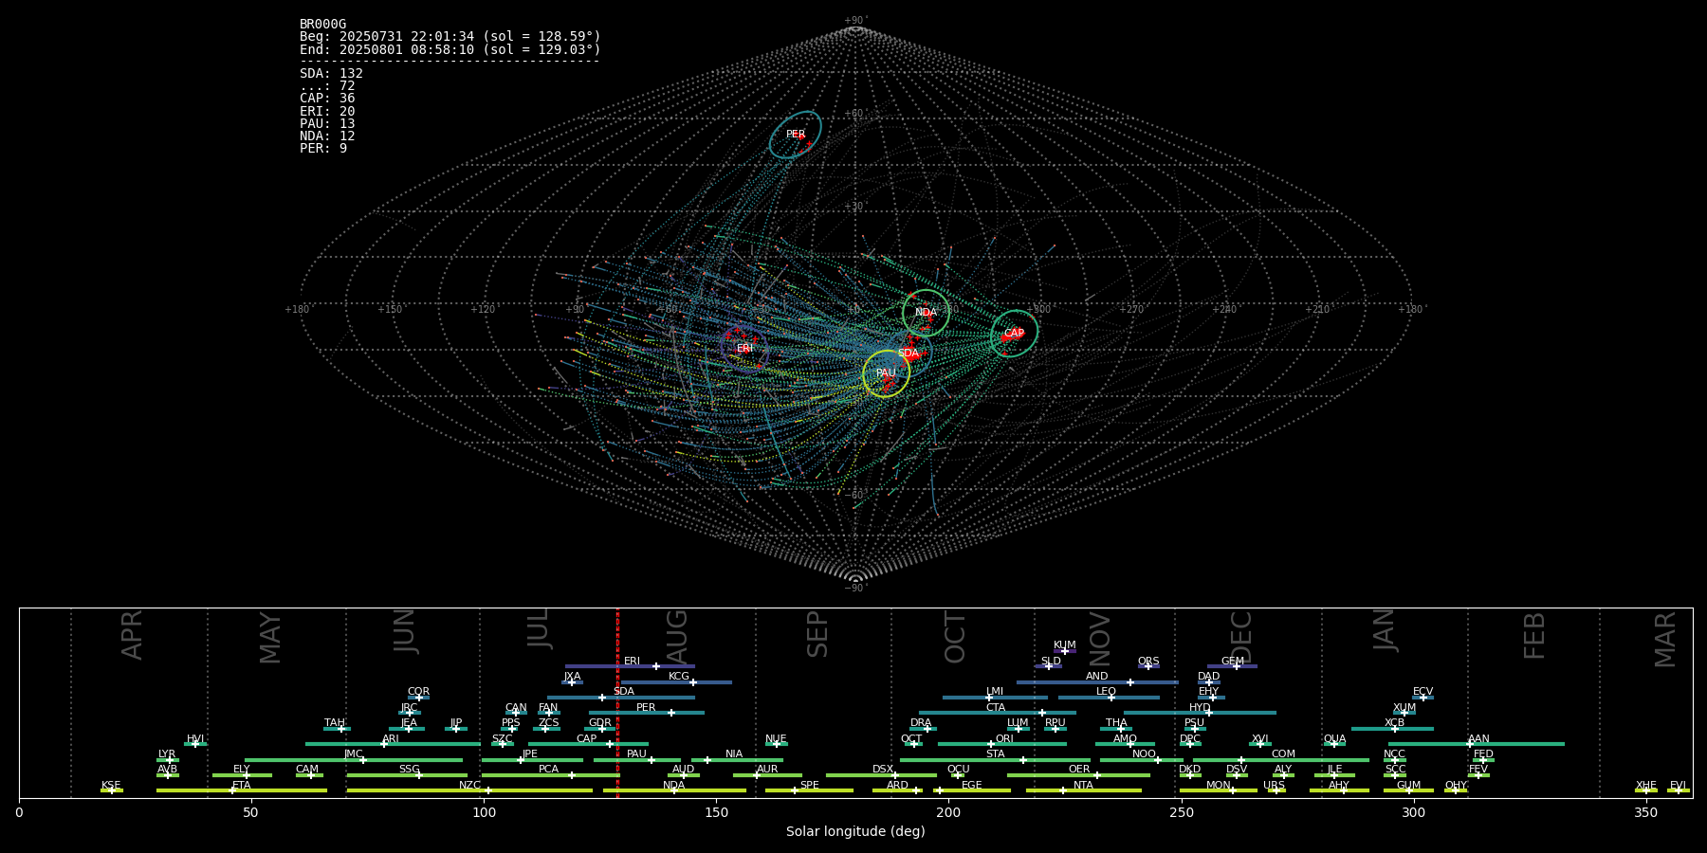Click the CAP: 36 count entry
The height and width of the screenshot is (853, 1707).
click(327, 99)
